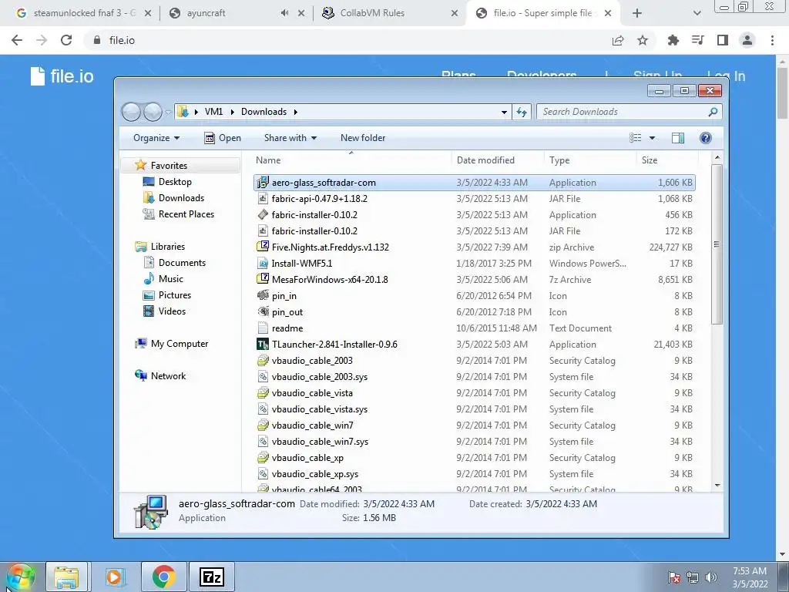Open Chrome's tab search chevron
Image resolution: width=789 pixels, height=592 pixels.
point(697,13)
